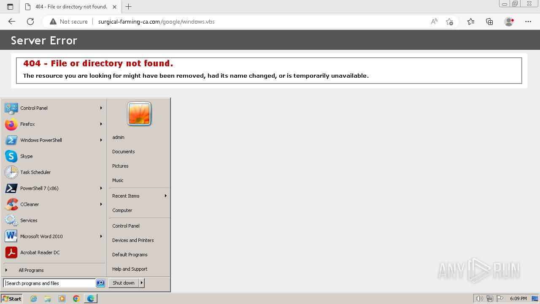Show All Programs list
This screenshot has height=304, width=540.
tap(54, 270)
